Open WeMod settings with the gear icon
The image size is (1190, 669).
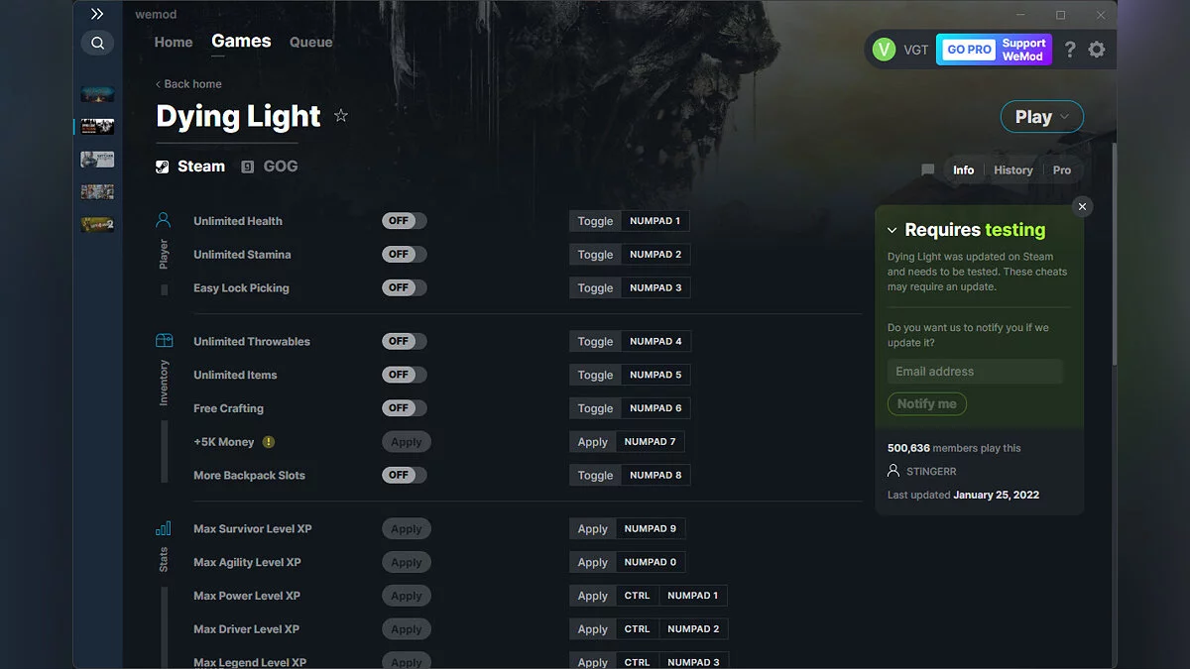point(1097,49)
